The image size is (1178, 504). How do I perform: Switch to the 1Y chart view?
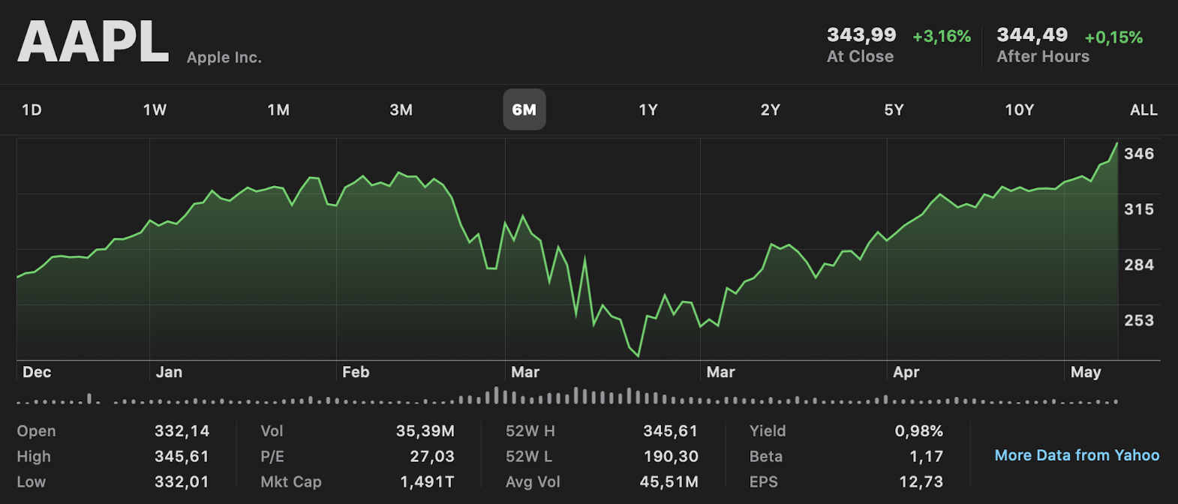[648, 110]
